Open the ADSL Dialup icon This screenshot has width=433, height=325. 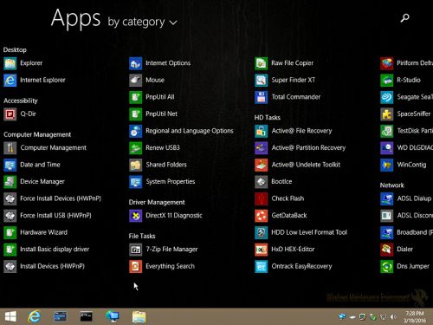(x=387, y=198)
